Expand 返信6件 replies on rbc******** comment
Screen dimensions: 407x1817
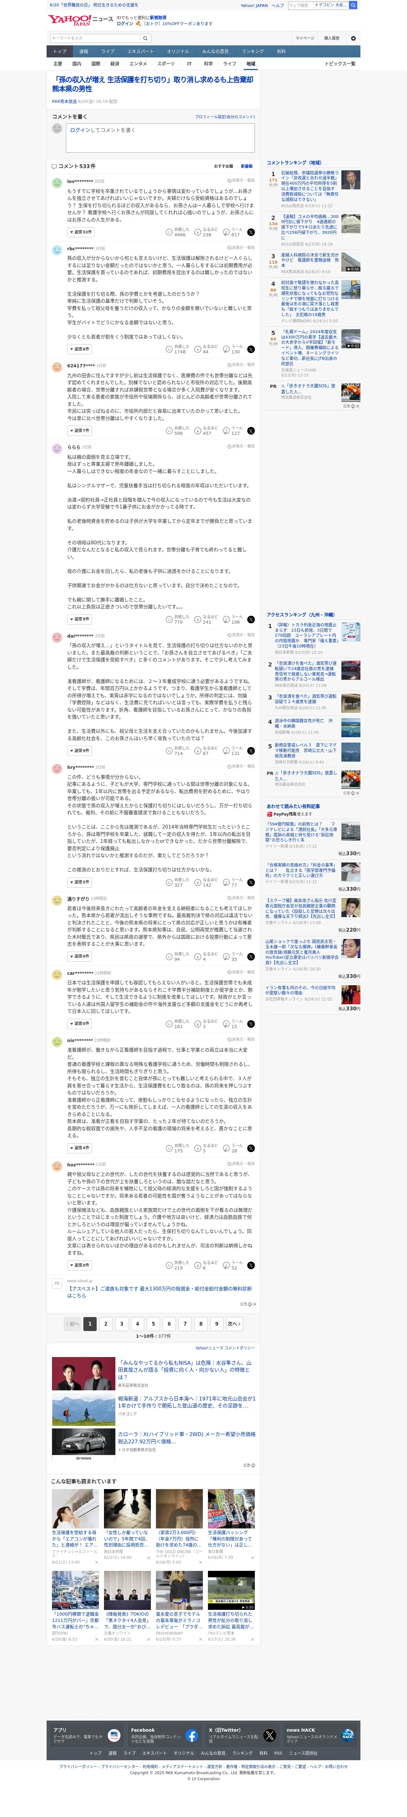point(79,349)
